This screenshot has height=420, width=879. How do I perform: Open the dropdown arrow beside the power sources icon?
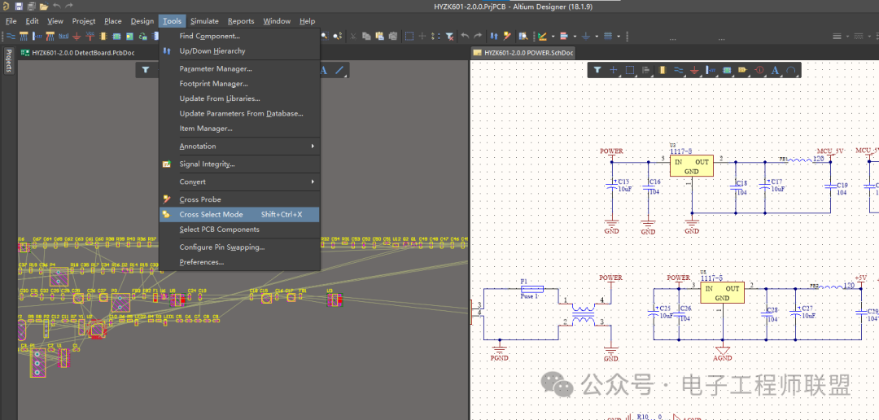[597, 37]
